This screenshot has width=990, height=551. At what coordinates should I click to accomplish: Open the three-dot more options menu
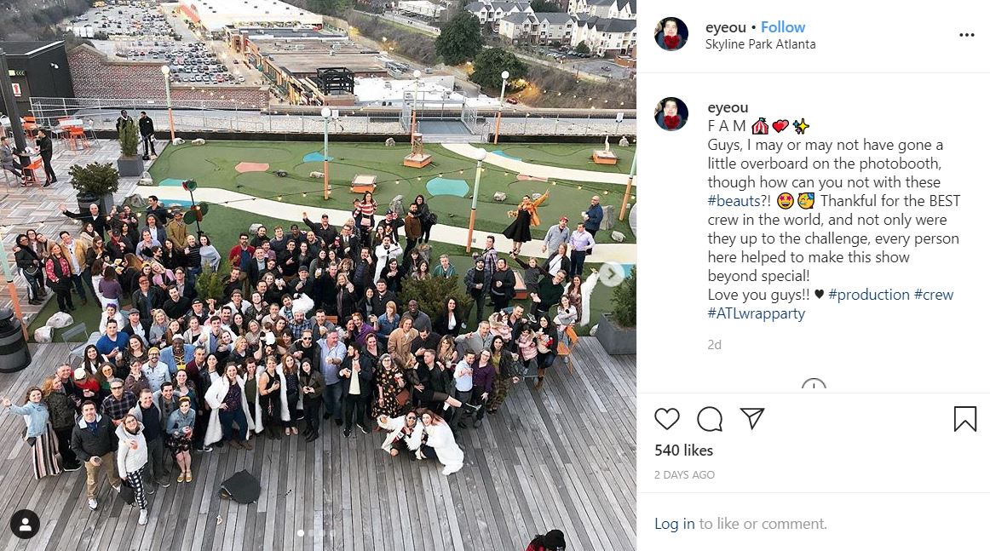coord(967,35)
